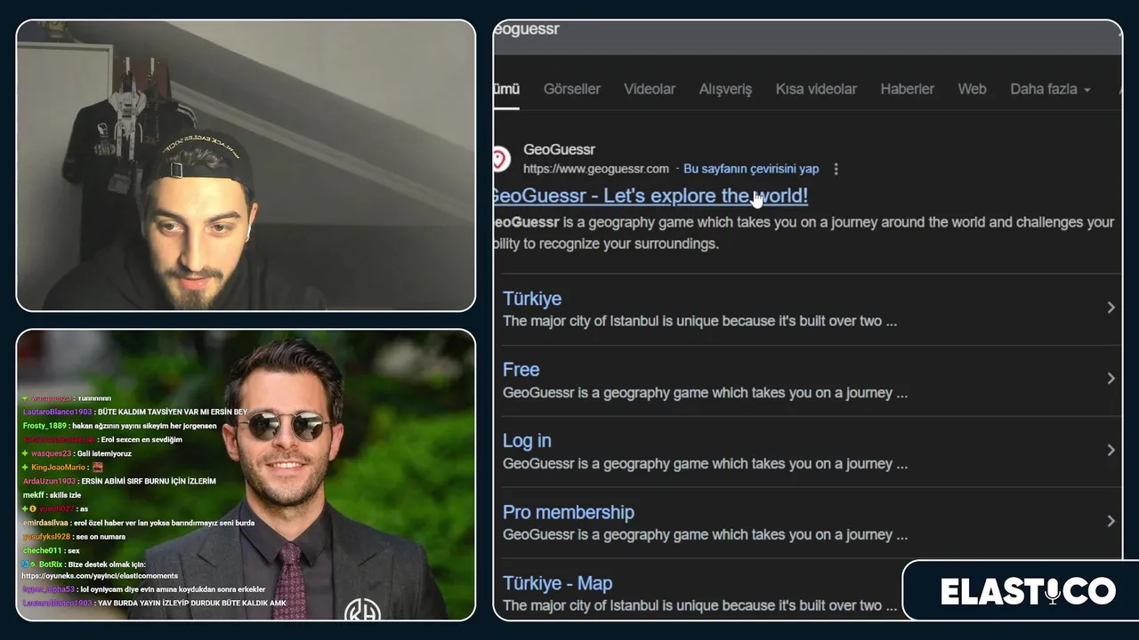Open GeoGuessr - Let's explore the world! link
Image resolution: width=1139 pixels, height=640 pixels.
pos(650,196)
